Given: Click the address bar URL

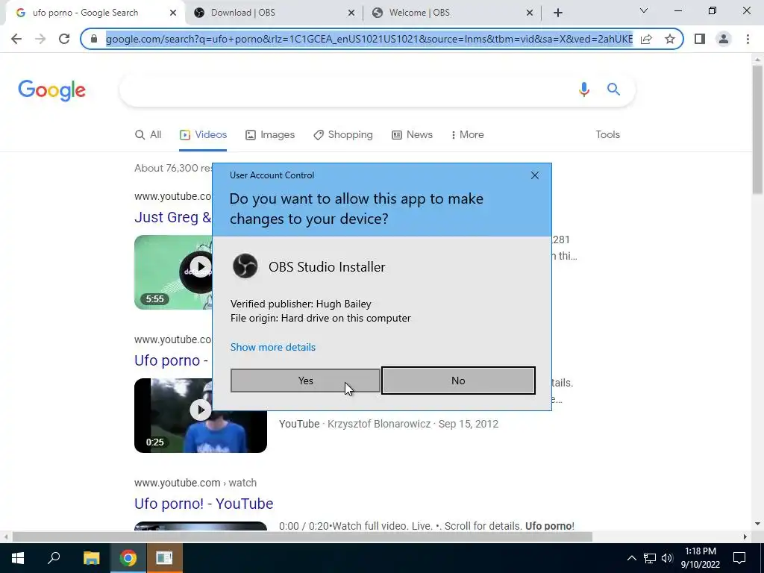Looking at the screenshot, I should pos(369,39).
